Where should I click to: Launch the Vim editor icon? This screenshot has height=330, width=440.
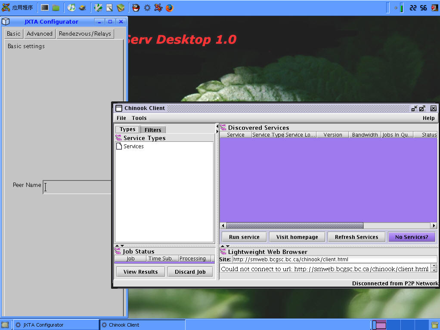pos(98,8)
